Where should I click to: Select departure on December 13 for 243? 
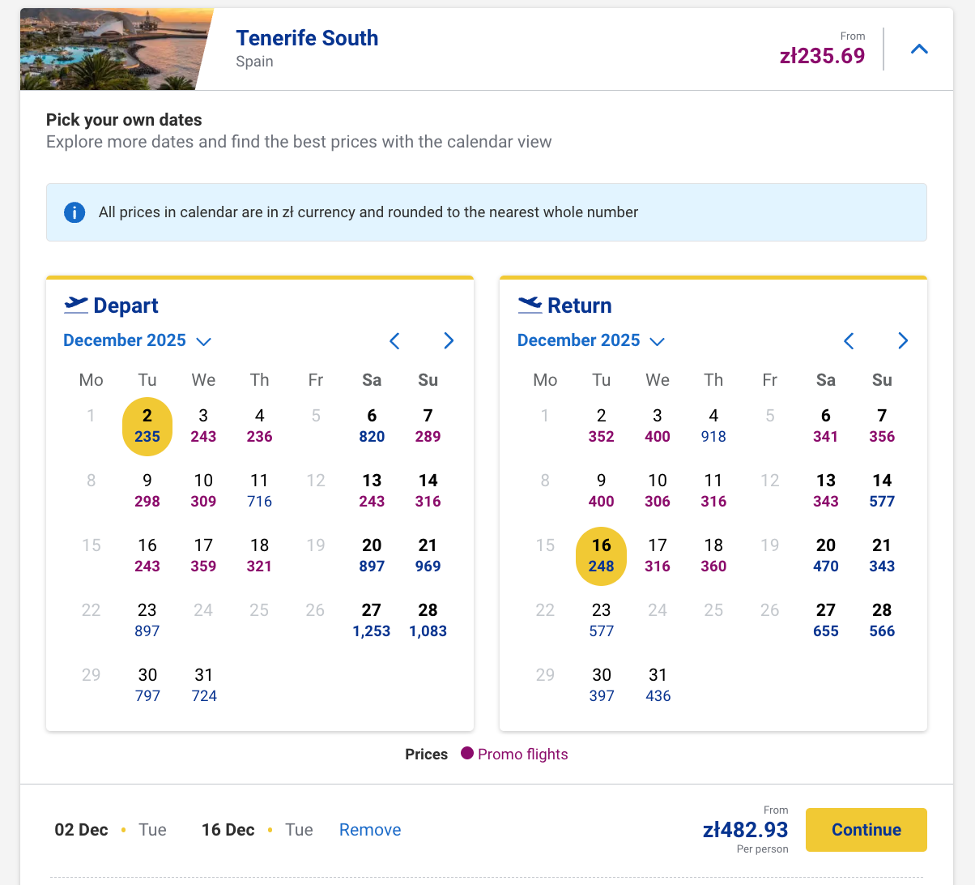point(372,491)
